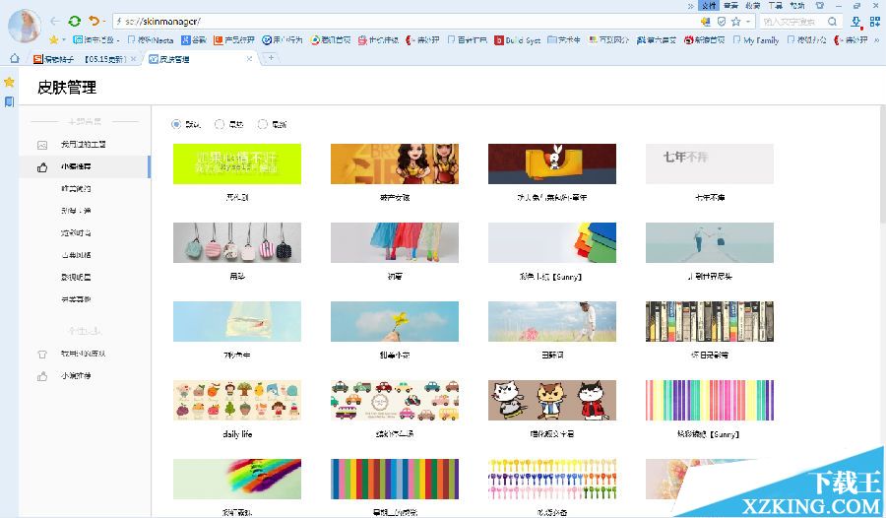This screenshot has width=886, height=518.
Task: Click the t-shirt skin icon in the sidebar
Action: (42, 354)
